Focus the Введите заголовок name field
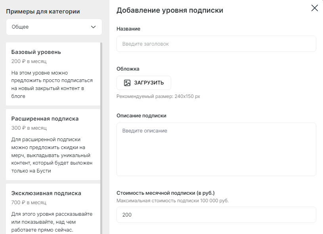The image size is (323, 234). [216, 44]
